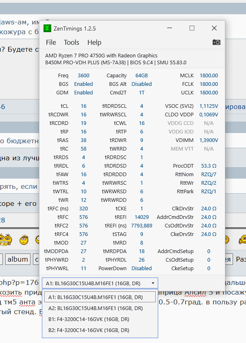Open the Tools menu

tap(72, 42)
